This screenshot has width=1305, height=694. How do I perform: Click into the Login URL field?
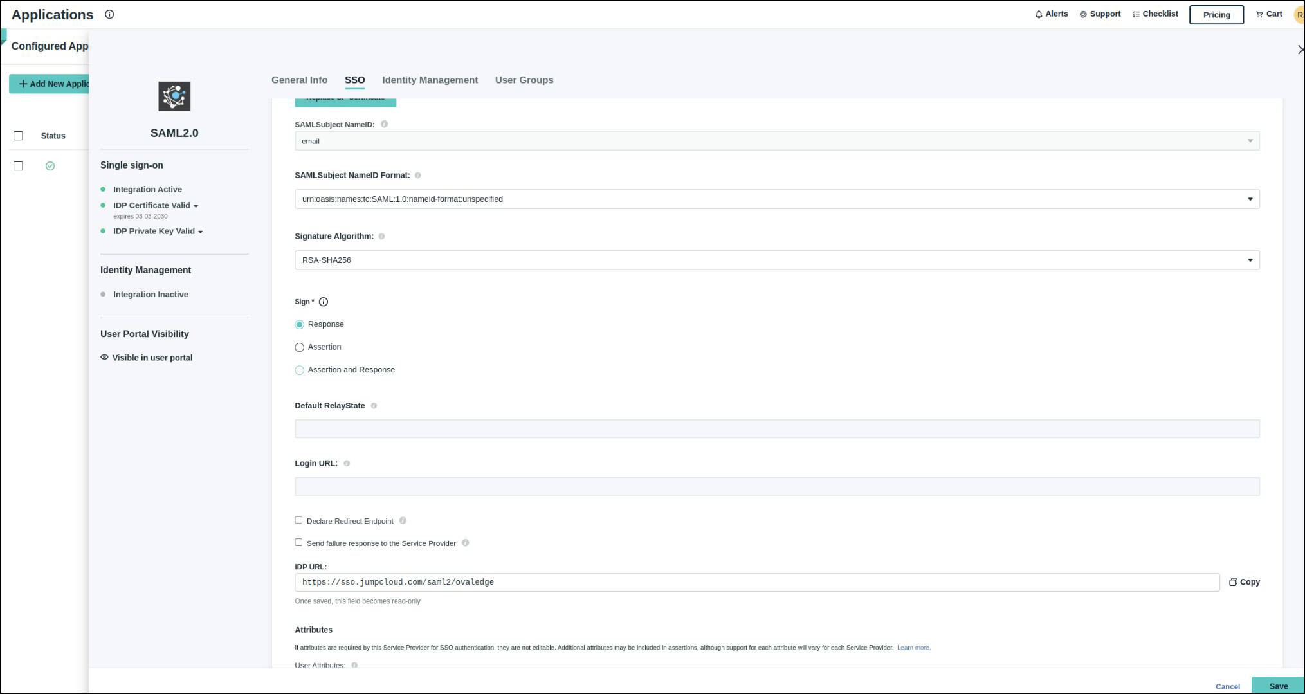coord(776,487)
